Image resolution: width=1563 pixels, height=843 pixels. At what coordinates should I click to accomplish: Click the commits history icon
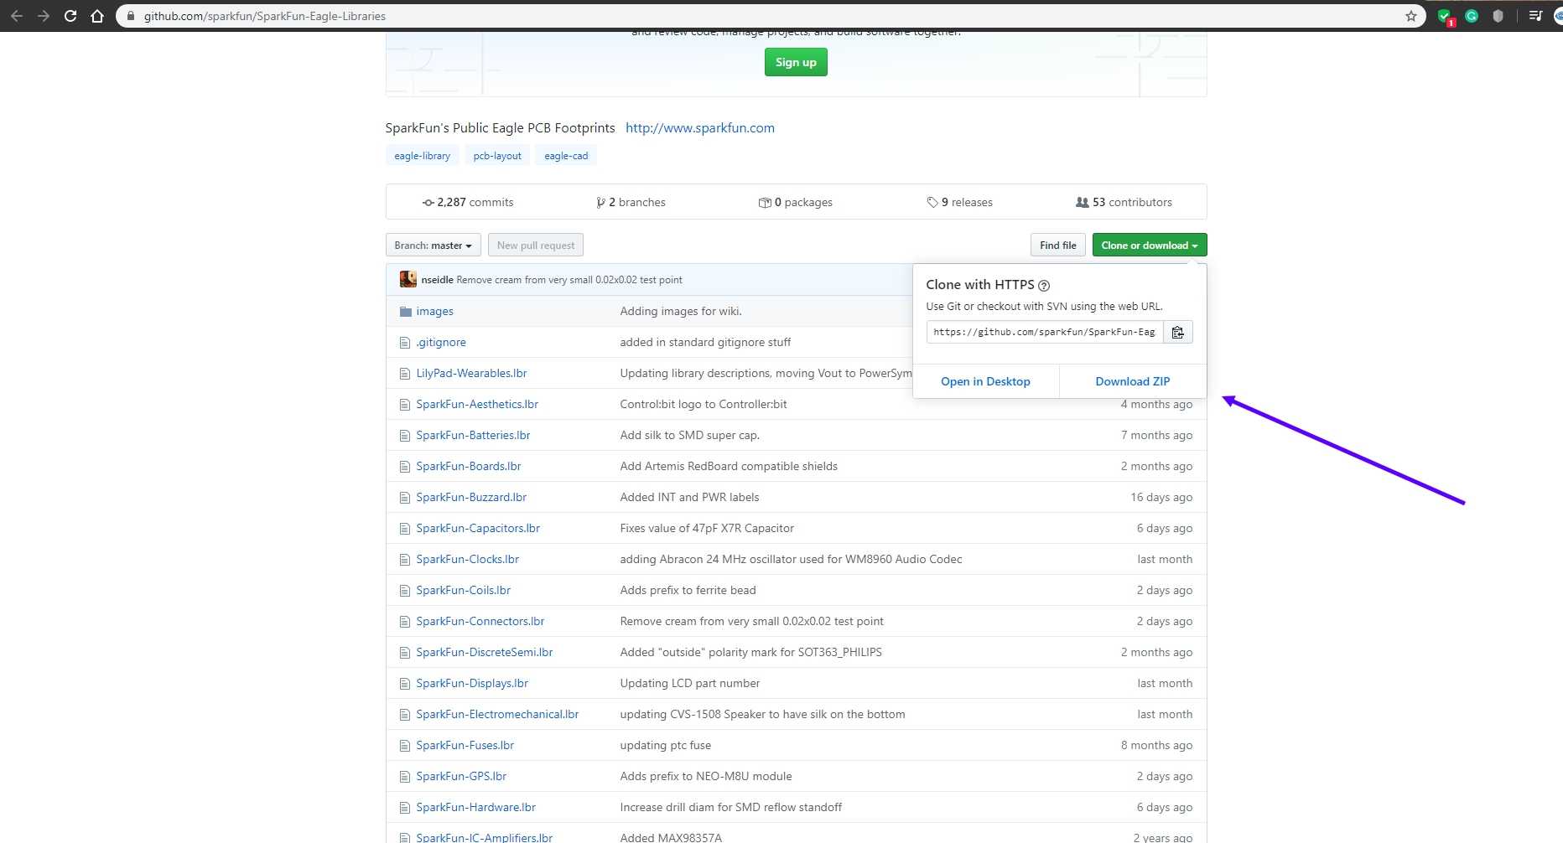[428, 203]
